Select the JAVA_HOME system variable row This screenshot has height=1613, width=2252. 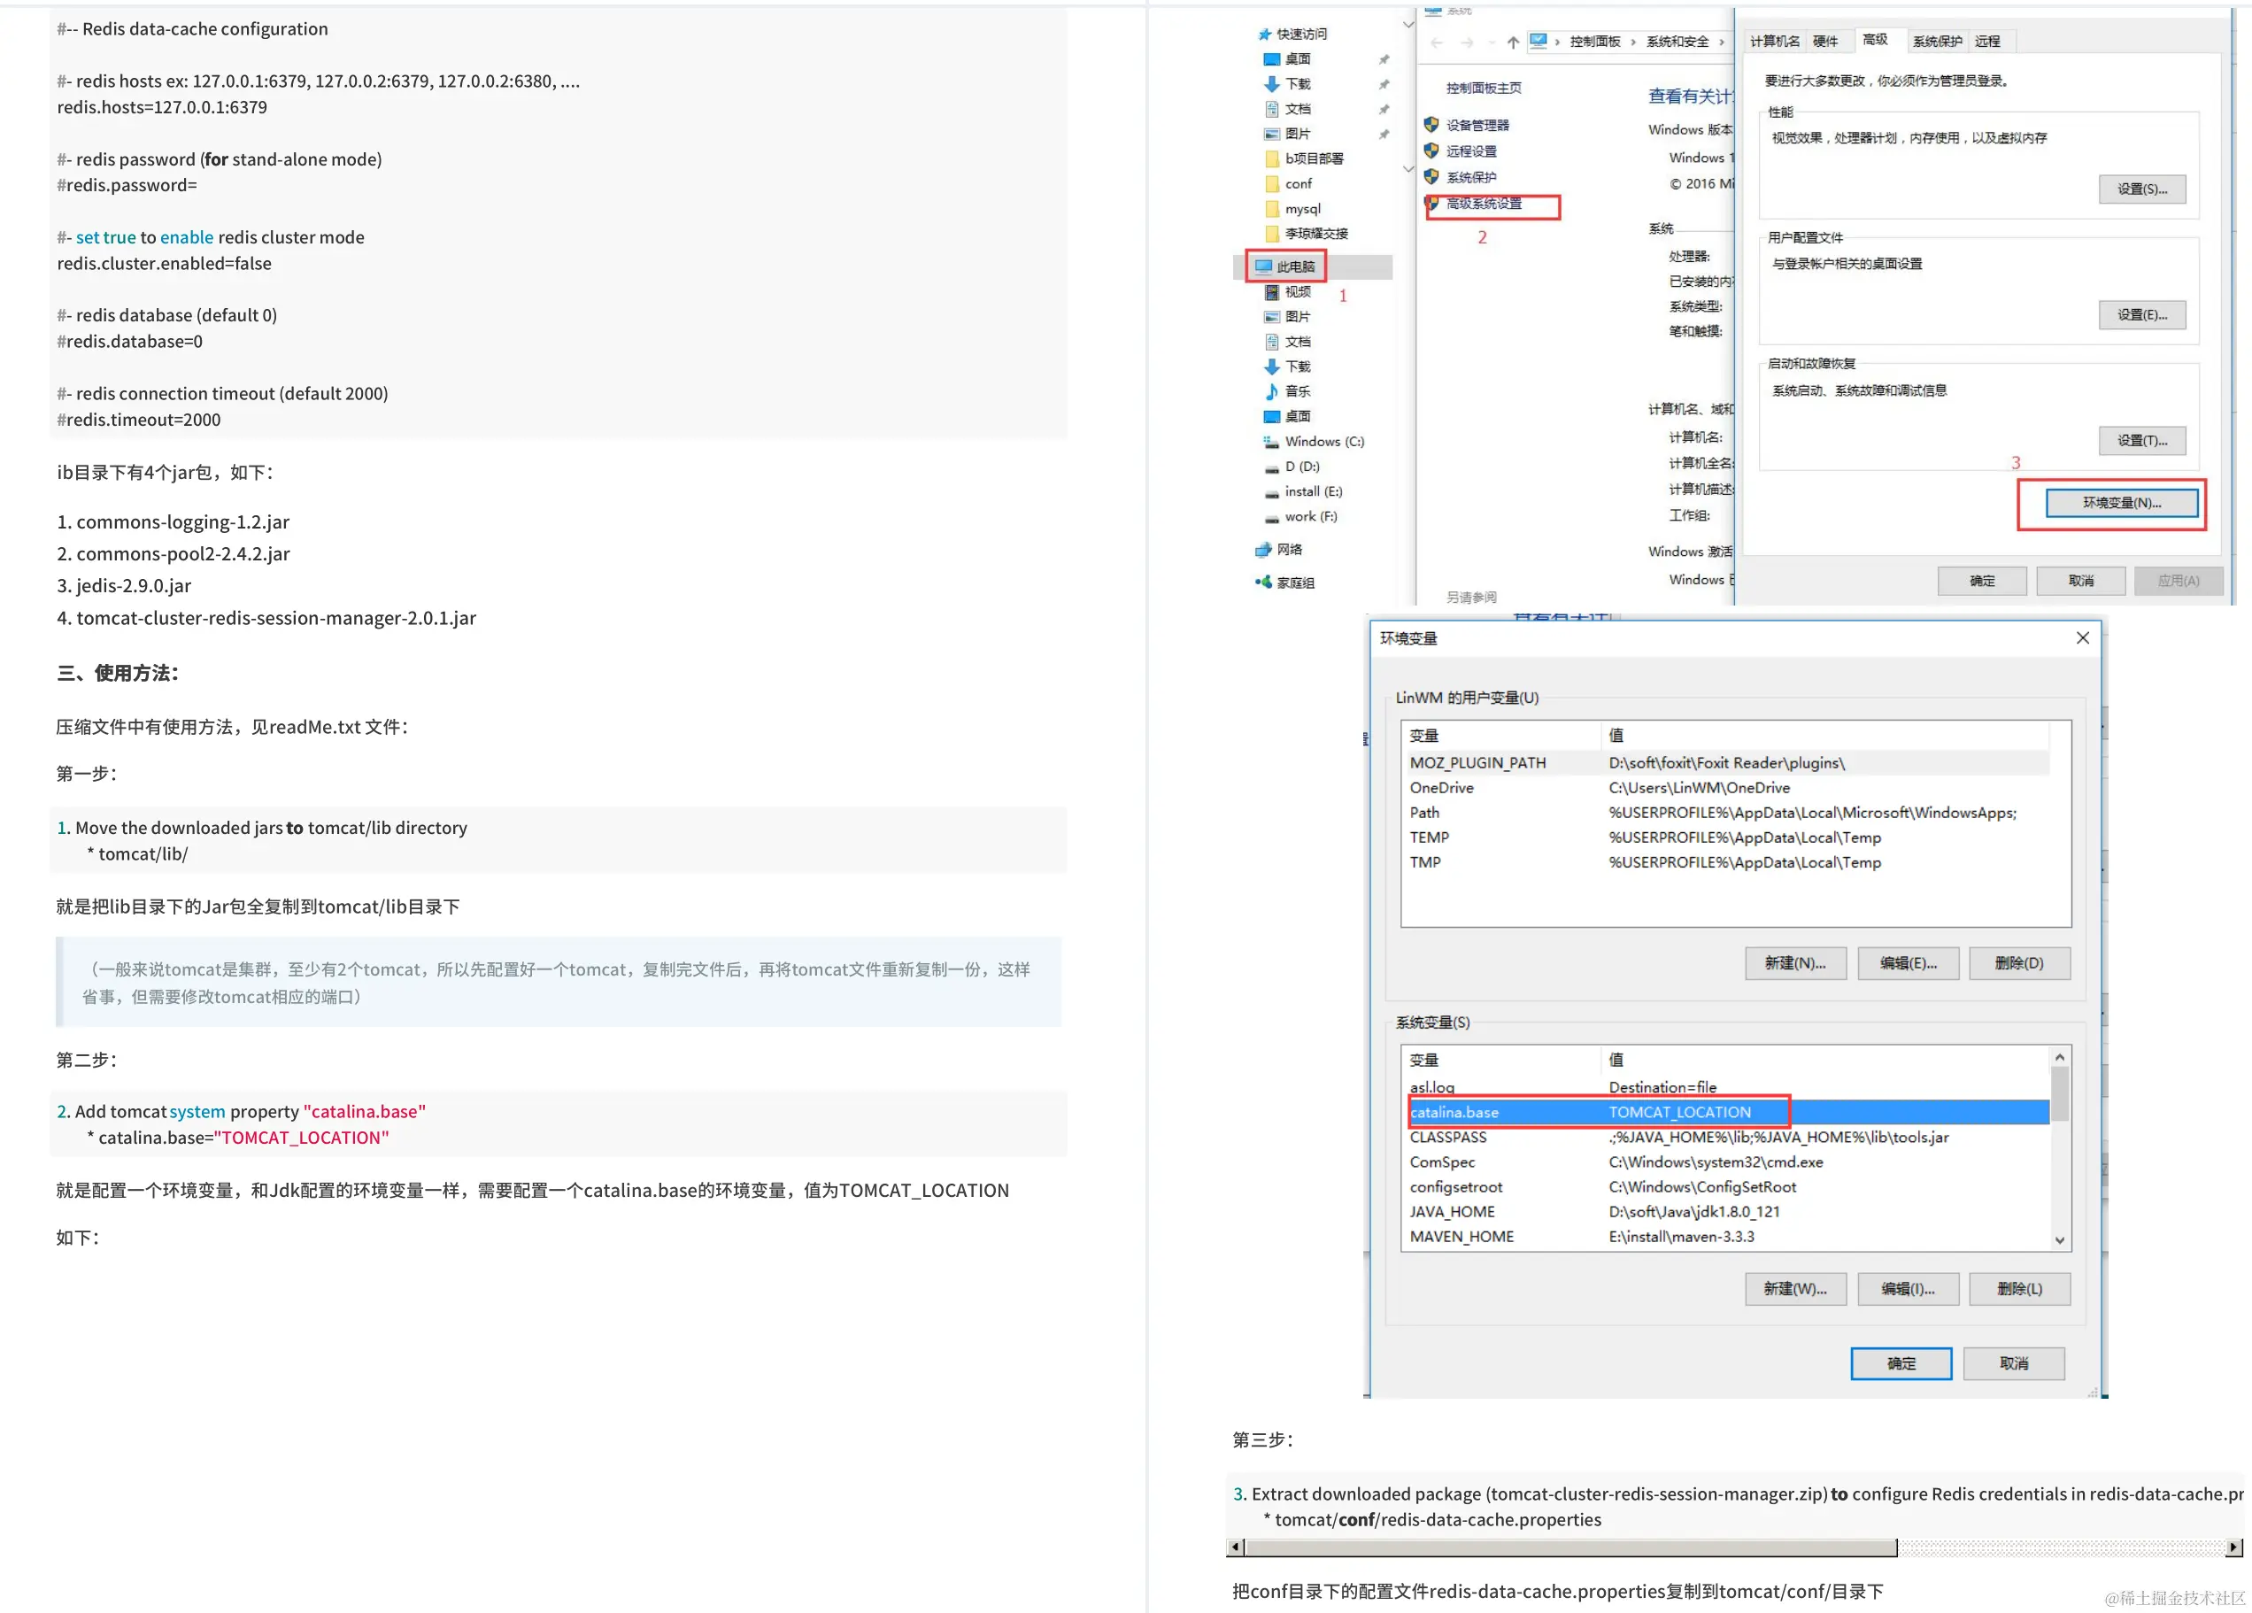point(1452,1212)
